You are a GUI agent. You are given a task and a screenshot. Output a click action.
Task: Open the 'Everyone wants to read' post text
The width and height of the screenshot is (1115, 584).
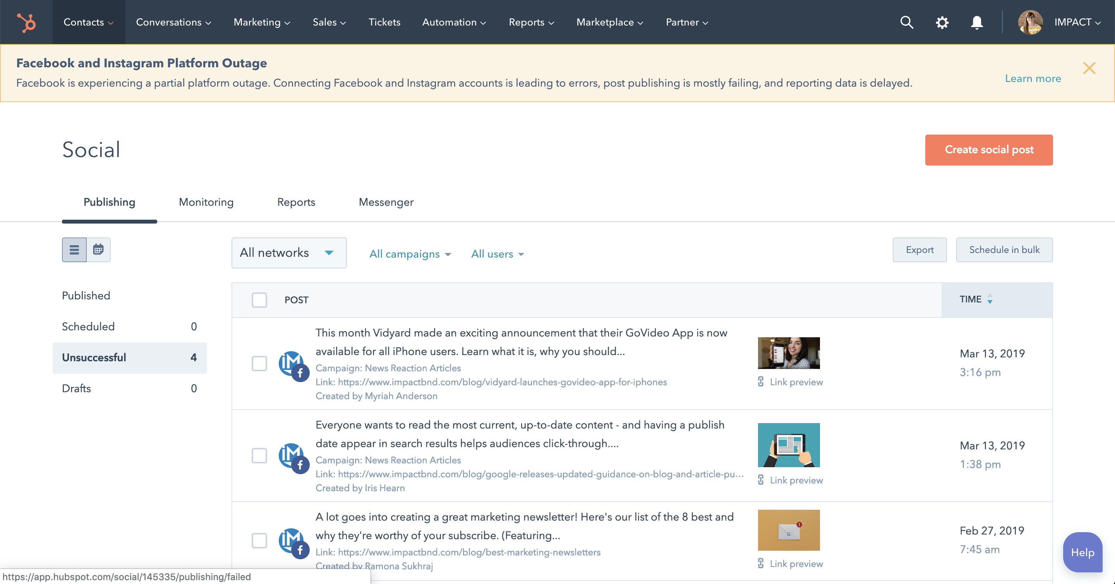(520, 434)
